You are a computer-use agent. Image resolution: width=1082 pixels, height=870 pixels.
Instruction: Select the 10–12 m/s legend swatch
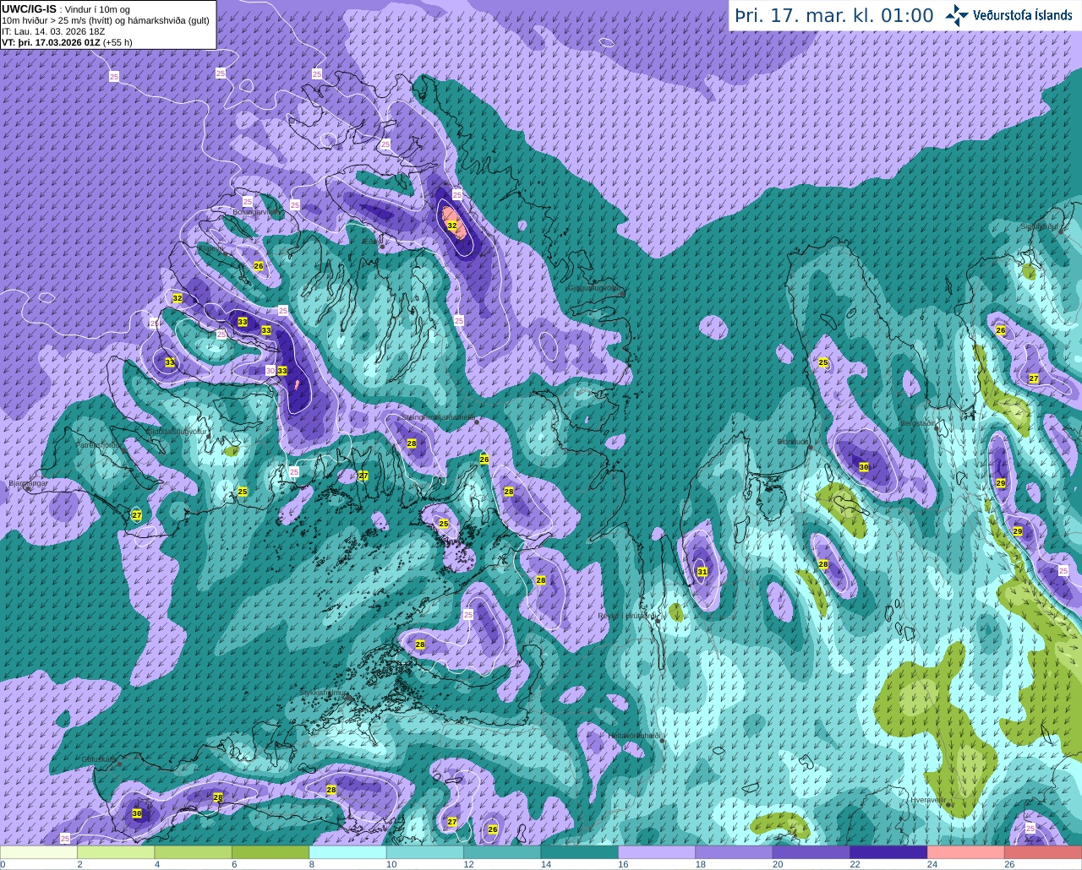click(425, 852)
